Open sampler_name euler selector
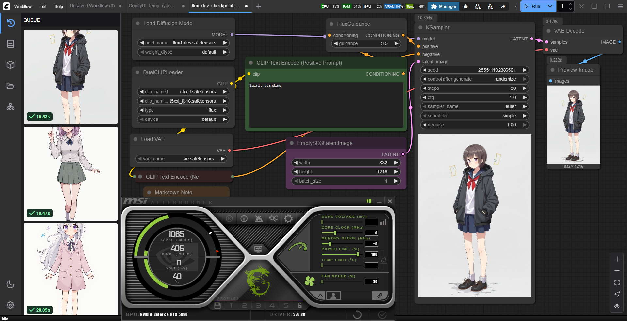This screenshot has width=627, height=321. coord(474,106)
